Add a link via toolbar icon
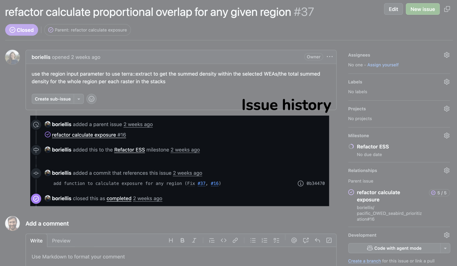The height and width of the screenshot is (266, 457). pos(235,241)
